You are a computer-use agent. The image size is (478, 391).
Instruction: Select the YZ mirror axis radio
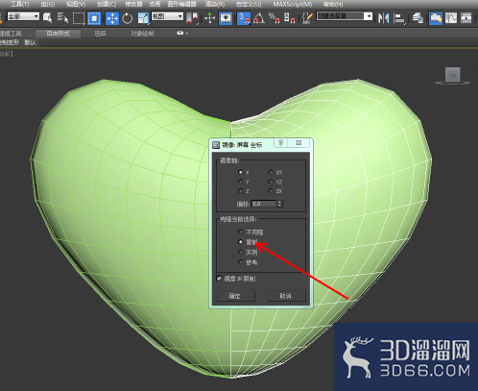click(x=271, y=182)
